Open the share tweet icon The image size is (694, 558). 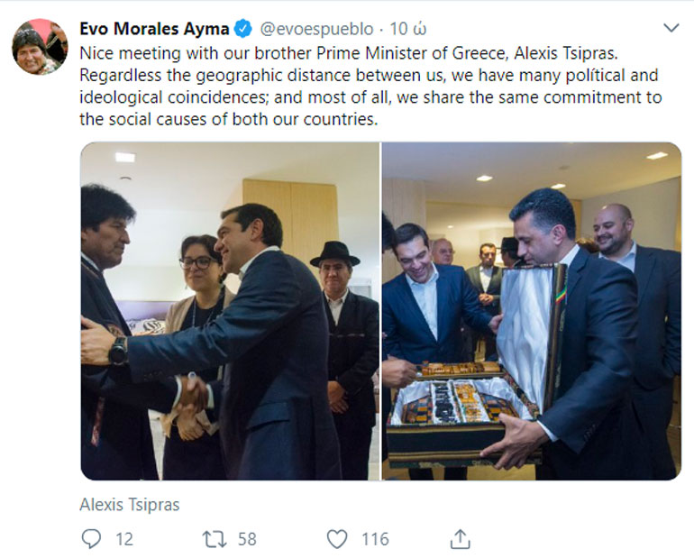tap(460, 538)
